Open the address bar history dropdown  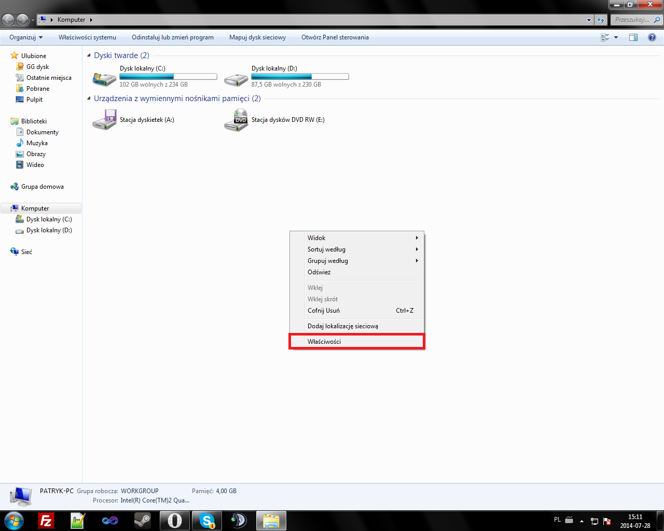[x=589, y=20]
